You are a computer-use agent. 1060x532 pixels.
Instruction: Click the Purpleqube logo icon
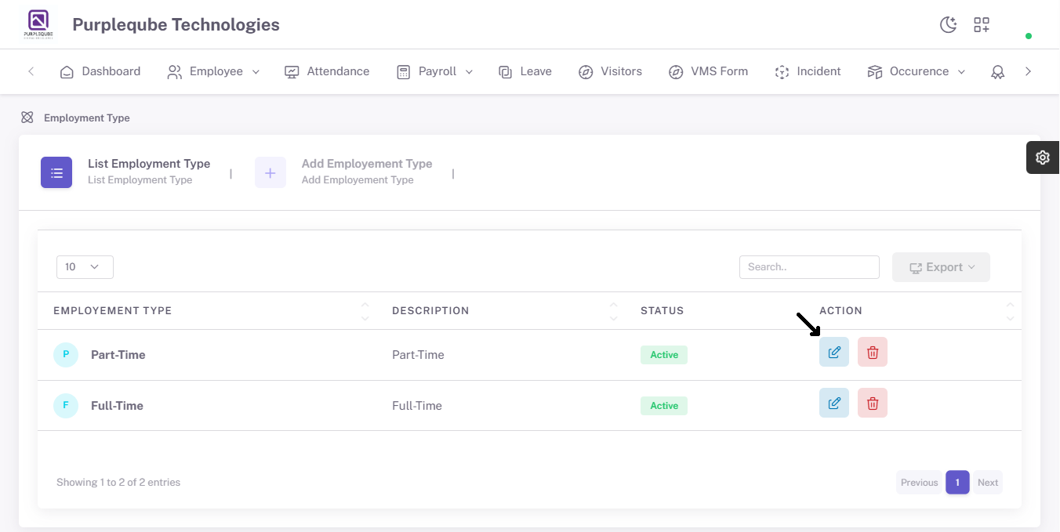tap(38, 24)
